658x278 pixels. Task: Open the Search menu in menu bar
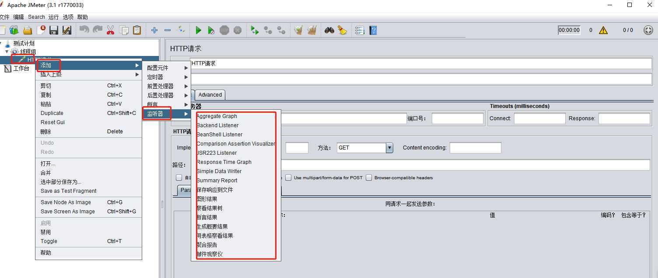pos(36,17)
